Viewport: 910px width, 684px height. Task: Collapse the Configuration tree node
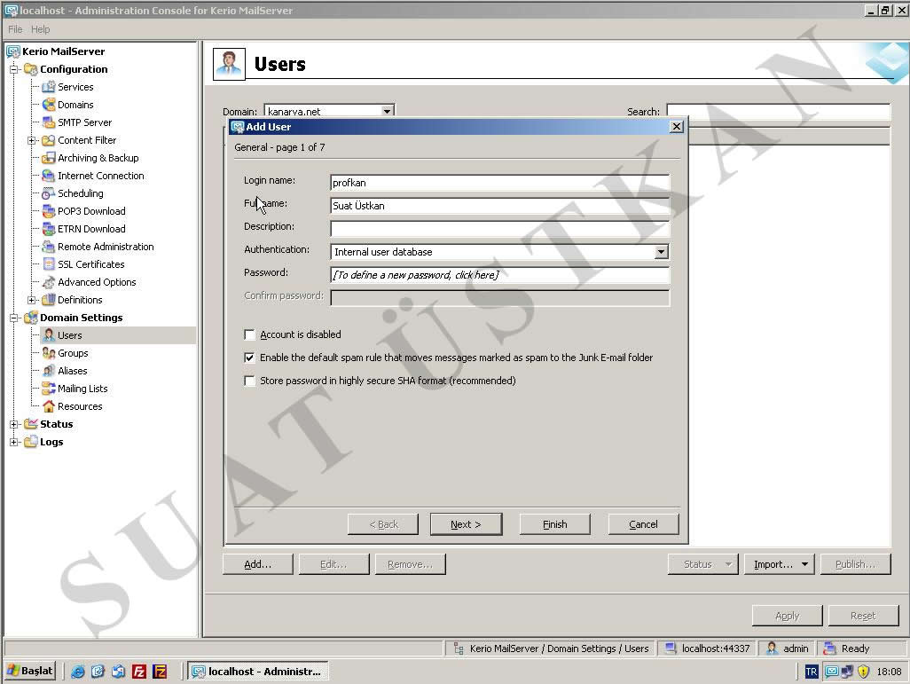[14, 70]
